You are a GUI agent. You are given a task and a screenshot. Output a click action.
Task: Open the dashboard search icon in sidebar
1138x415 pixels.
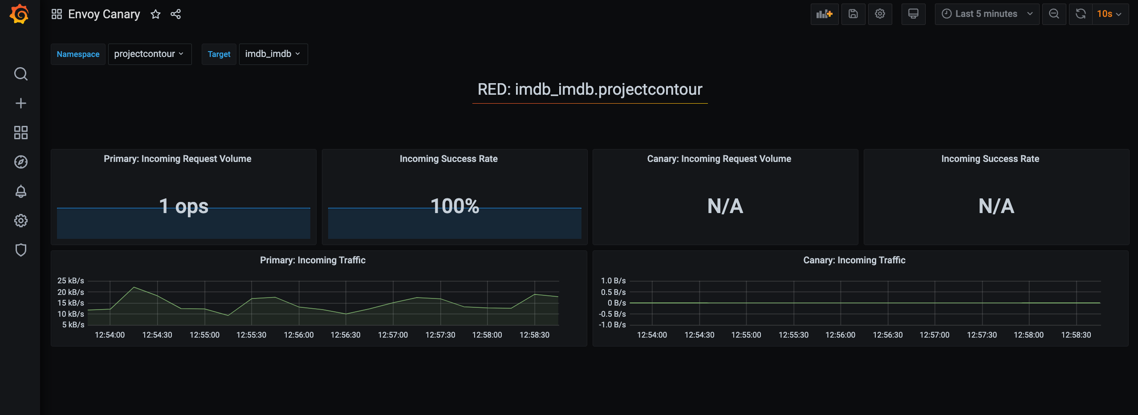coord(20,74)
